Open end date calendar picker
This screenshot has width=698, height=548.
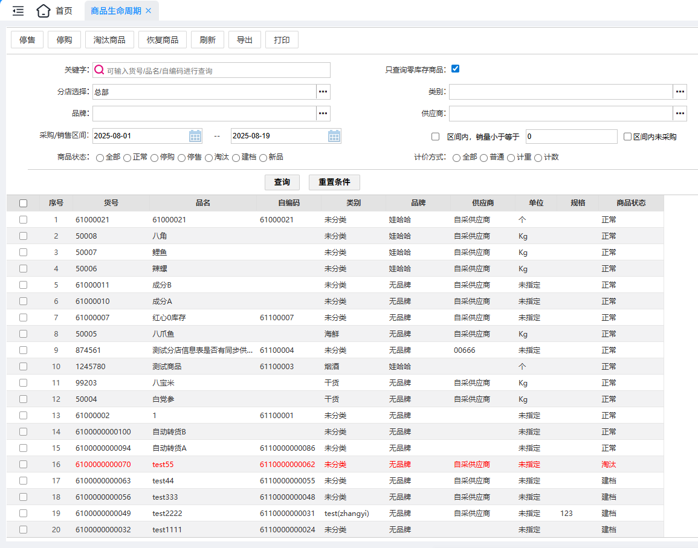tap(334, 136)
